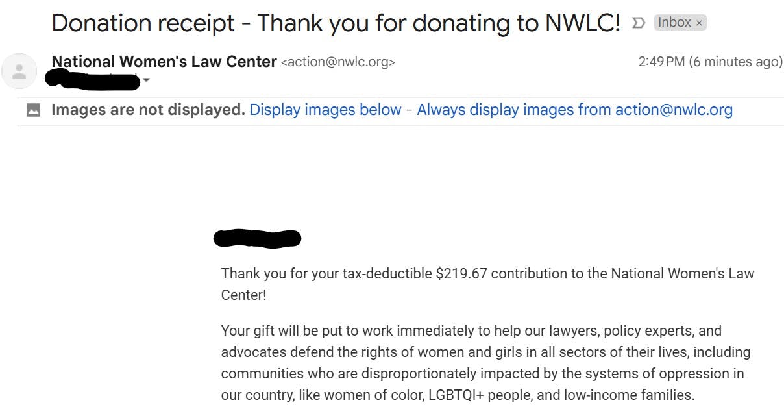Always display images from action@nwlc.org
The image size is (784, 407).
click(x=574, y=110)
